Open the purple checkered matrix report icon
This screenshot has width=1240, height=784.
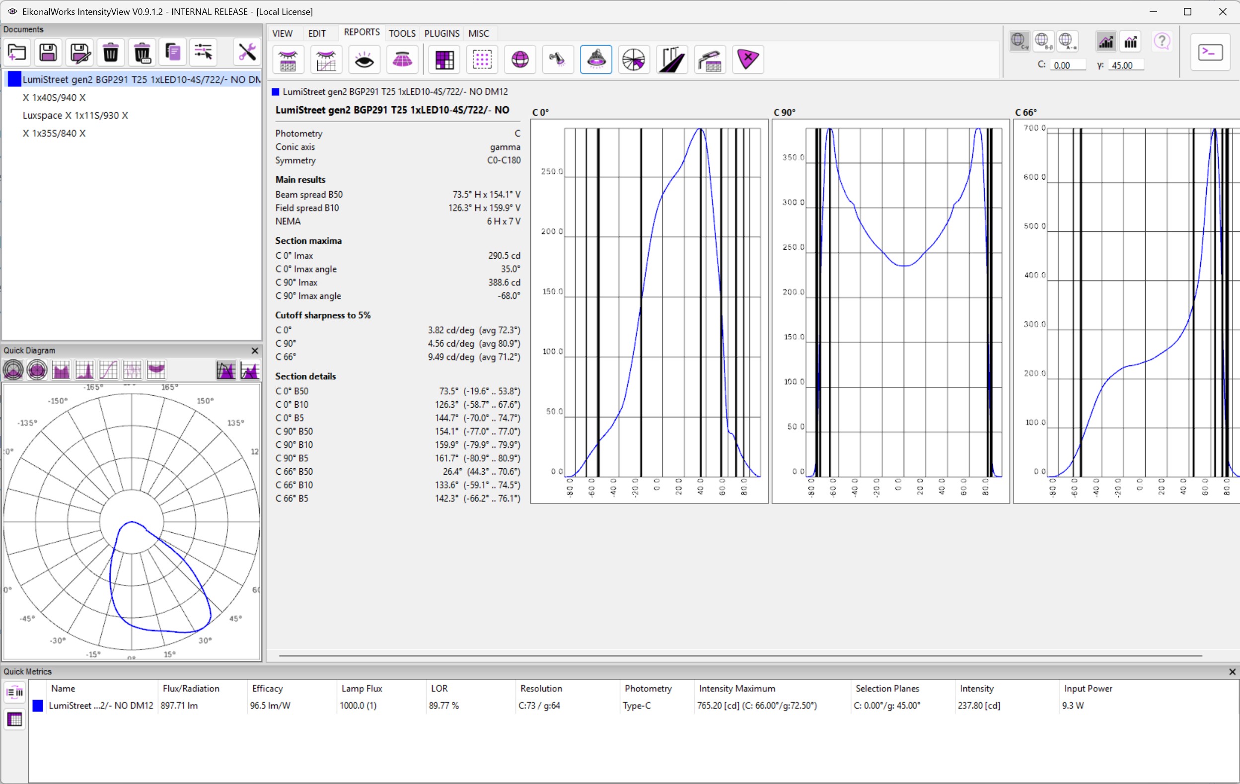click(x=444, y=60)
